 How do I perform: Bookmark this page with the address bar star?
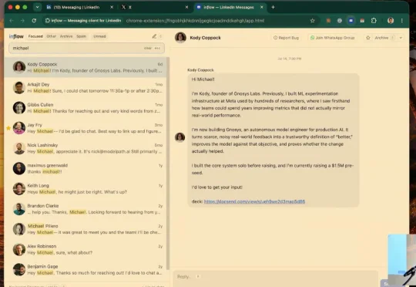coord(313,21)
